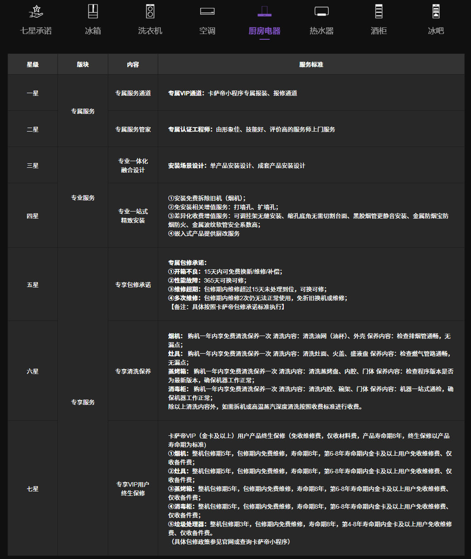Click the 内容 column header
The width and height of the screenshot is (471, 559).
(133, 64)
